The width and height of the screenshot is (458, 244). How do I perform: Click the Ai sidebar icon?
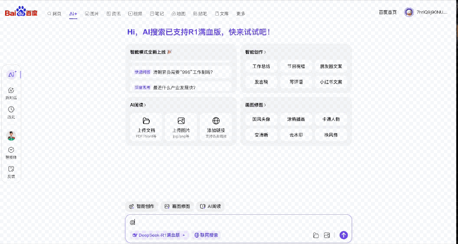(11, 75)
